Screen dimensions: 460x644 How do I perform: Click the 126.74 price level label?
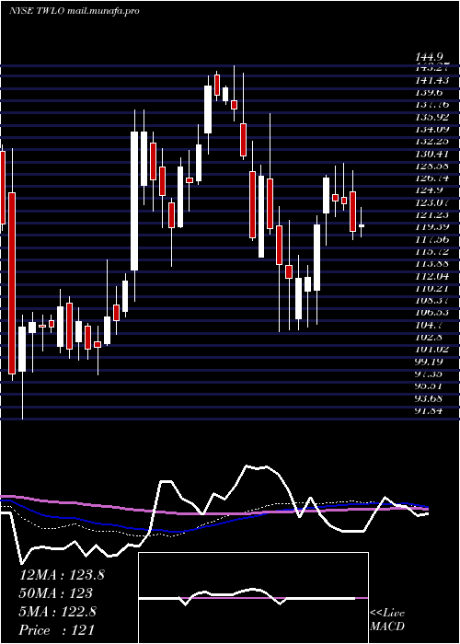432,178
